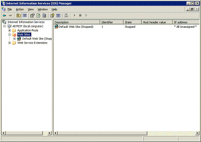Click the Pause item toolbar icon
This screenshot has height=142, width=201.
click(86, 16)
